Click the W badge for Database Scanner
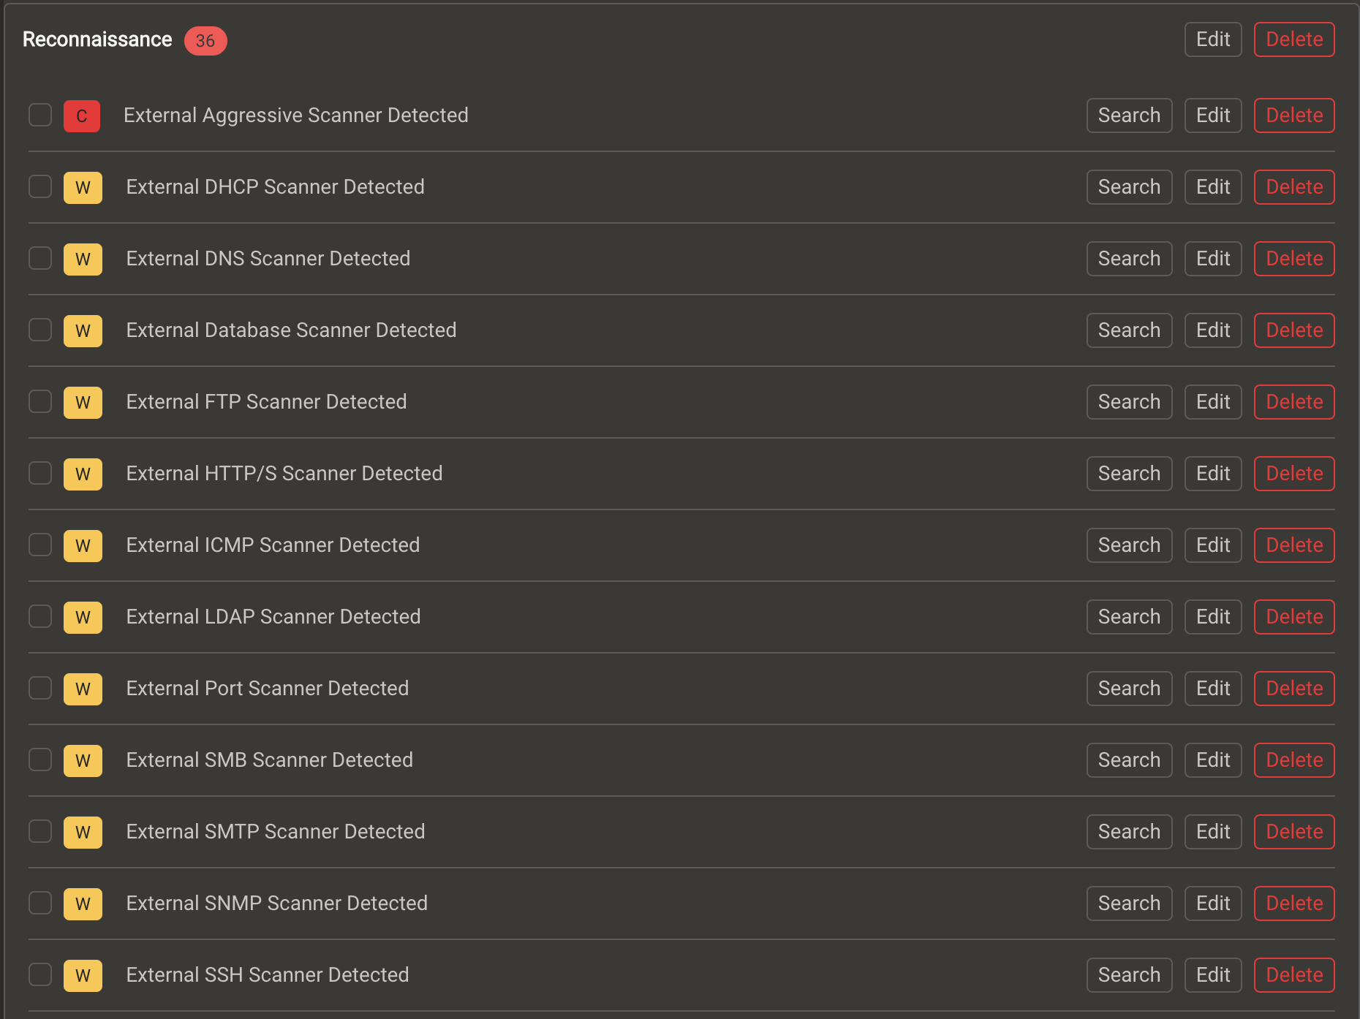Viewport: 1360px width, 1019px height. point(83,330)
